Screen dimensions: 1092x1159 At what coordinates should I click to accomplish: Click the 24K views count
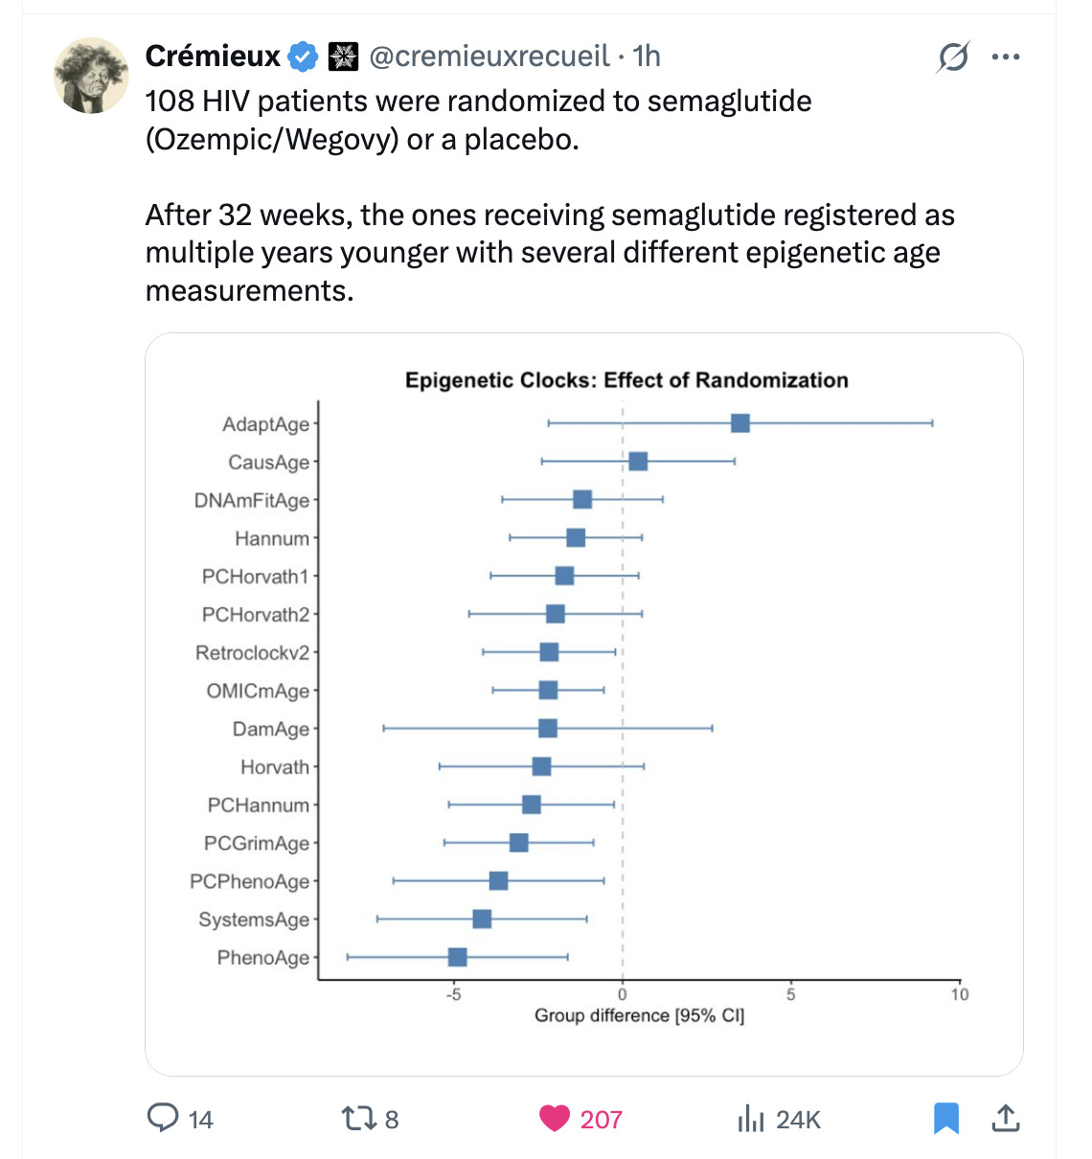point(798,1119)
